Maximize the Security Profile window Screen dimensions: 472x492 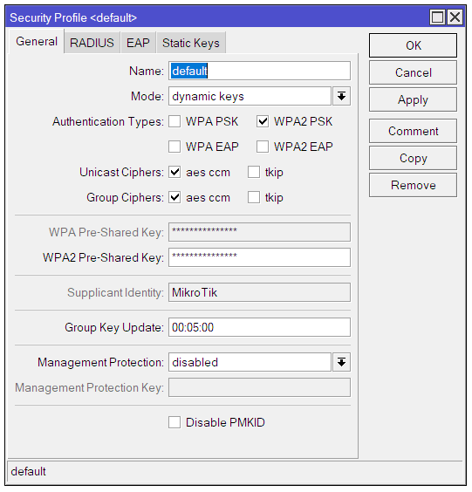(437, 17)
